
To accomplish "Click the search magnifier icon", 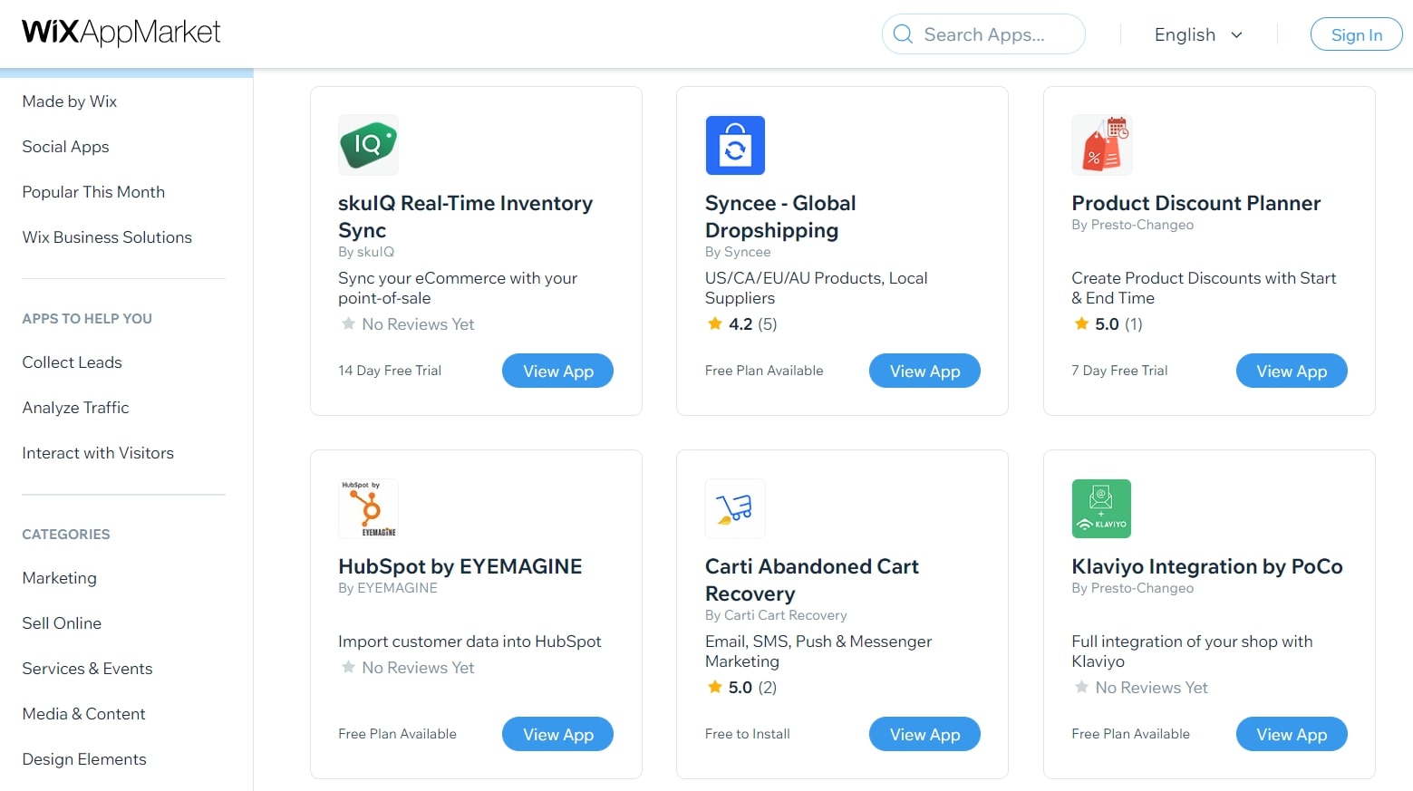I will (x=903, y=34).
